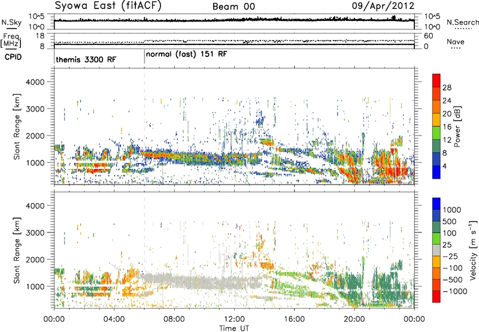Click the Power panel 'Slant Range [km]' label

[17, 126]
